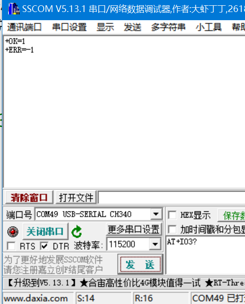This screenshot has width=245, height=304.
Task: Click the 保存数据 button
Action: tap(232, 216)
